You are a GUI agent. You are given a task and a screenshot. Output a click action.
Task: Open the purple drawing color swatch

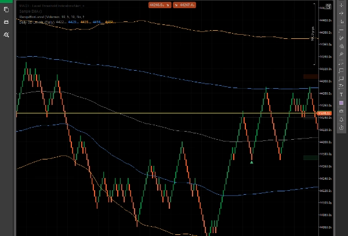pyautogui.click(x=342, y=103)
